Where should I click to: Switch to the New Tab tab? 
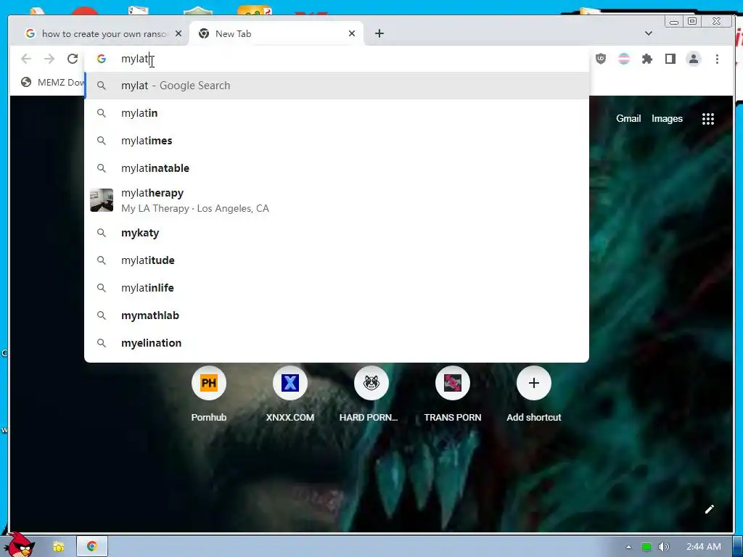coord(276,33)
